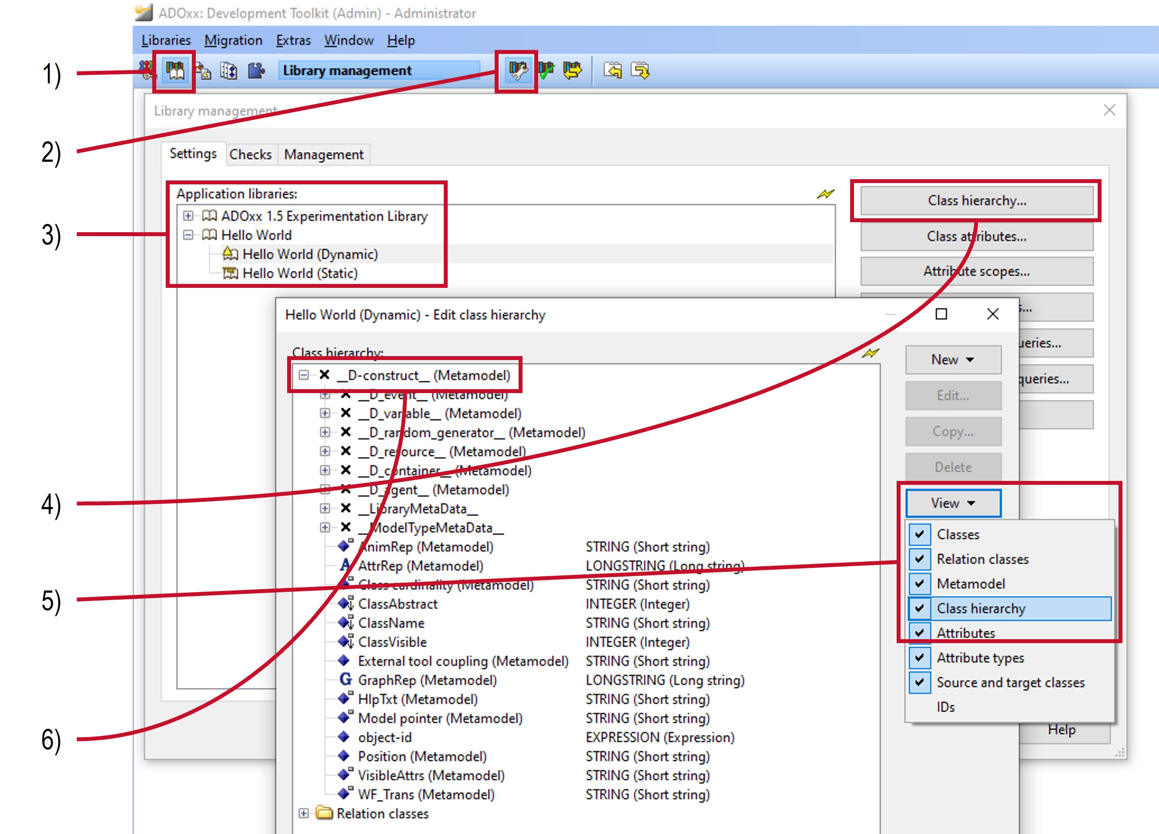Click the Class attributes... button
Viewport: 1159px width, 834px height.
(x=977, y=236)
